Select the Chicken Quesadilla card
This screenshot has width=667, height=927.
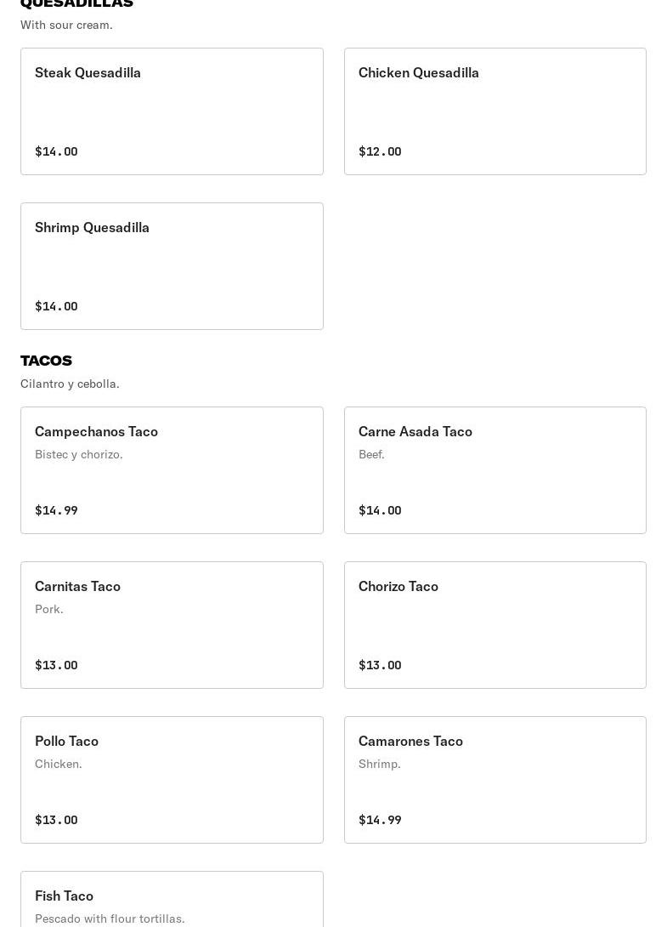tap(495, 111)
